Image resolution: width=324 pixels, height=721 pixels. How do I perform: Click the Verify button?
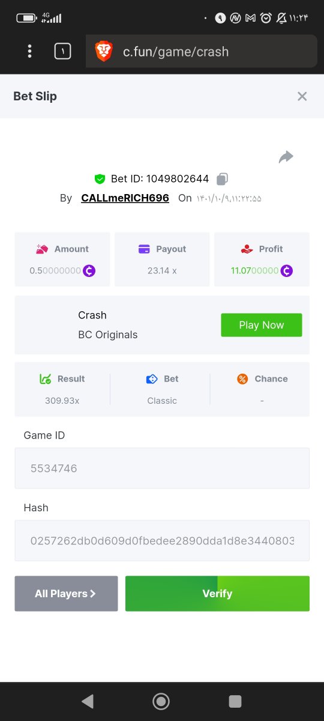[217, 594]
